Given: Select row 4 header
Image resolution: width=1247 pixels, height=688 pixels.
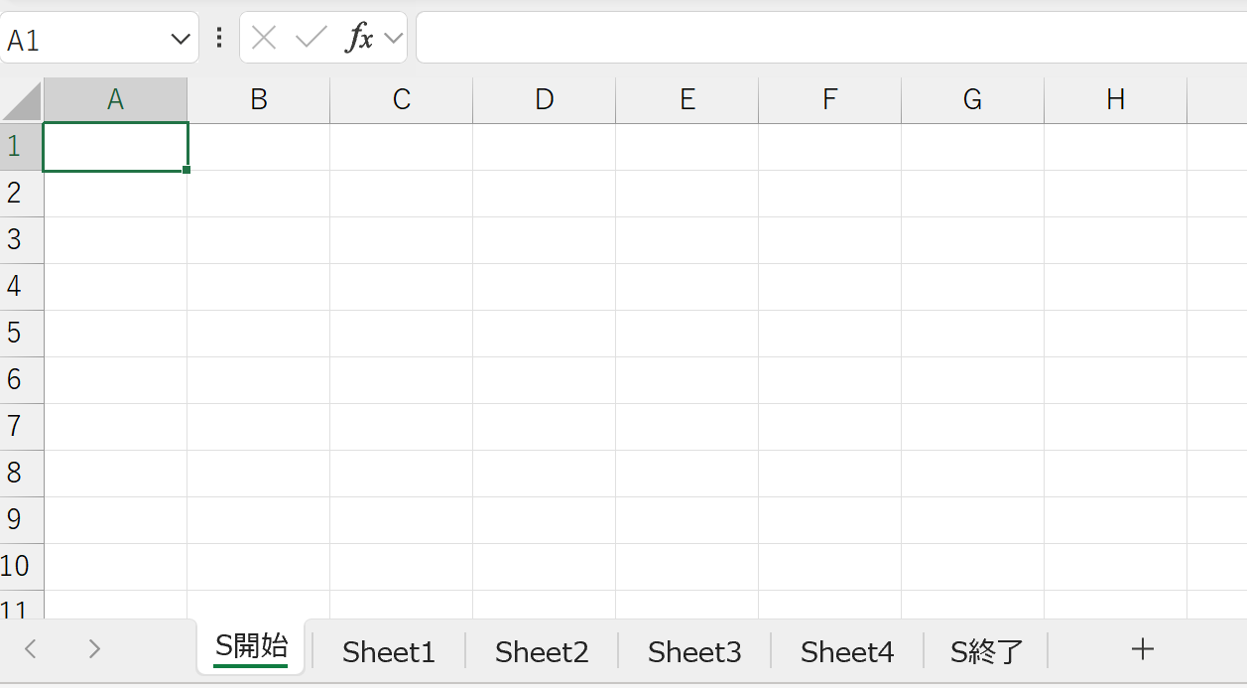Looking at the screenshot, I should click(22, 287).
